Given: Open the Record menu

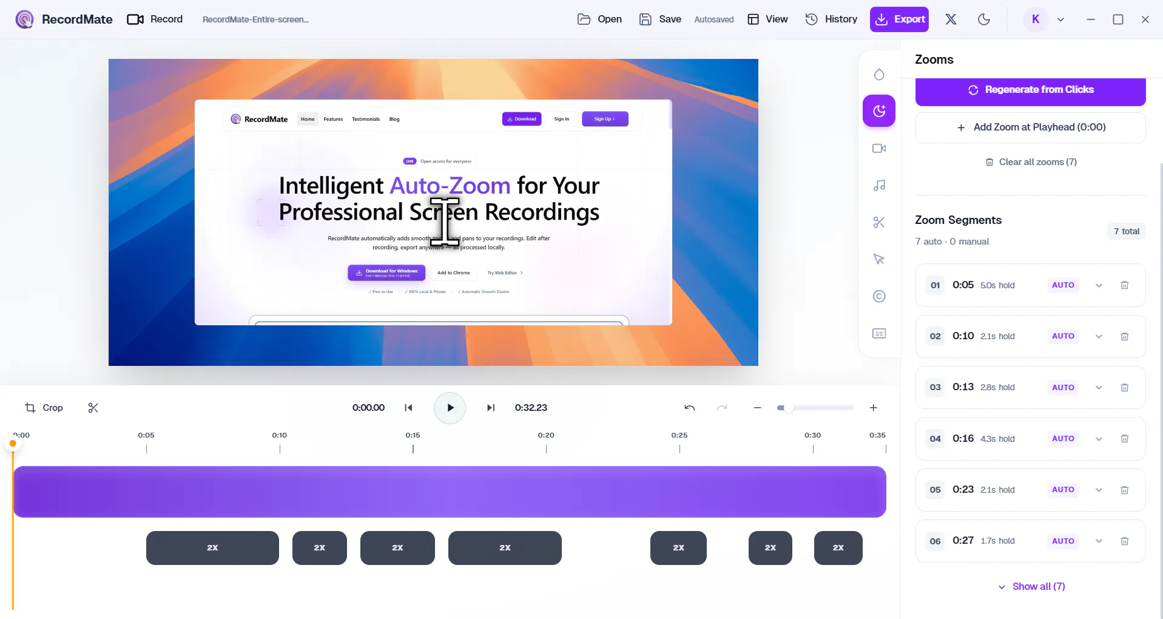Looking at the screenshot, I should coord(155,19).
